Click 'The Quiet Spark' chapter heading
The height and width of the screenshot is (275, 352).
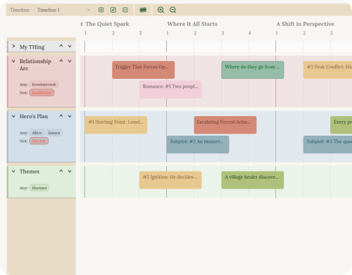pyautogui.click(x=107, y=24)
